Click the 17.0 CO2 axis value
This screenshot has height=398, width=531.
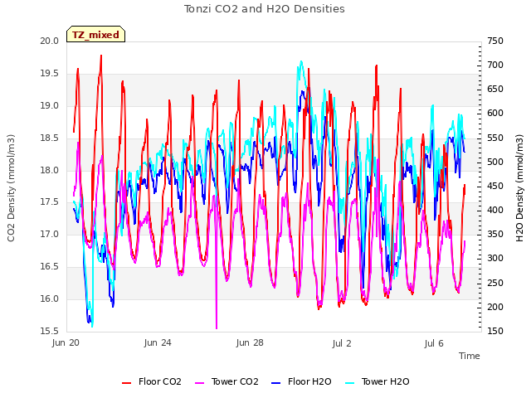pyautogui.click(x=50, y=234)
